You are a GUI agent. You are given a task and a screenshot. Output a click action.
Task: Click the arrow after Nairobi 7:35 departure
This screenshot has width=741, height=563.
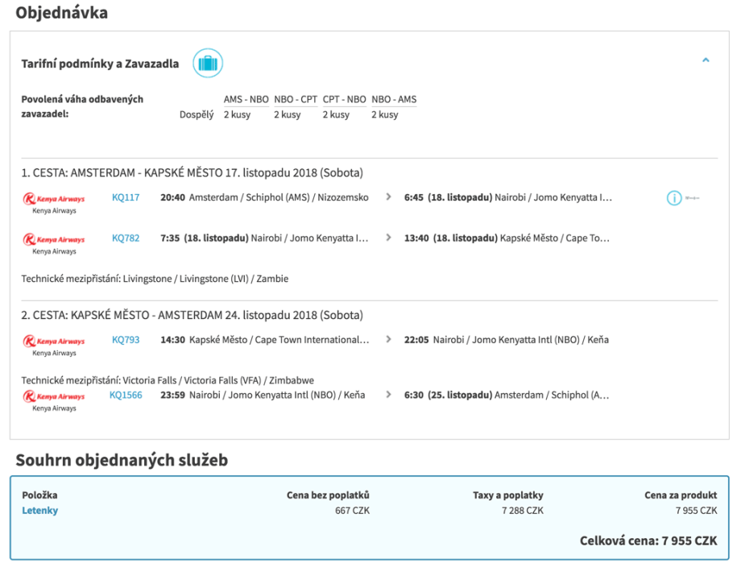[388, 238]
